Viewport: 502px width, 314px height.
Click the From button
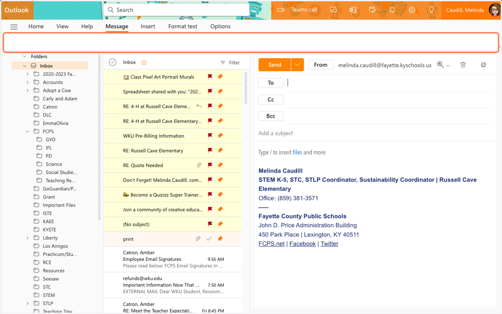pyautogui.click(x=320, y=65)
